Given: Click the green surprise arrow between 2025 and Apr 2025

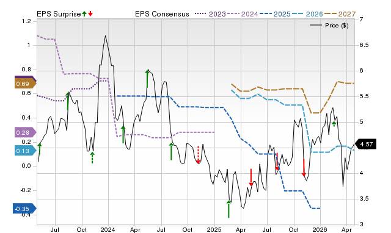Looking at the screenshot, I should 229,209.
